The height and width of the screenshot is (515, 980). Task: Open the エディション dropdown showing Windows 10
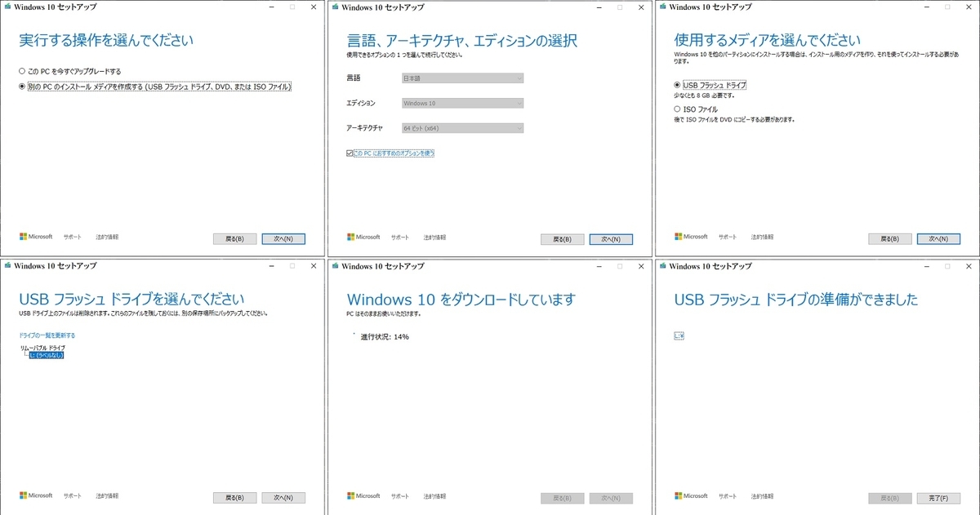pos(462,103)
